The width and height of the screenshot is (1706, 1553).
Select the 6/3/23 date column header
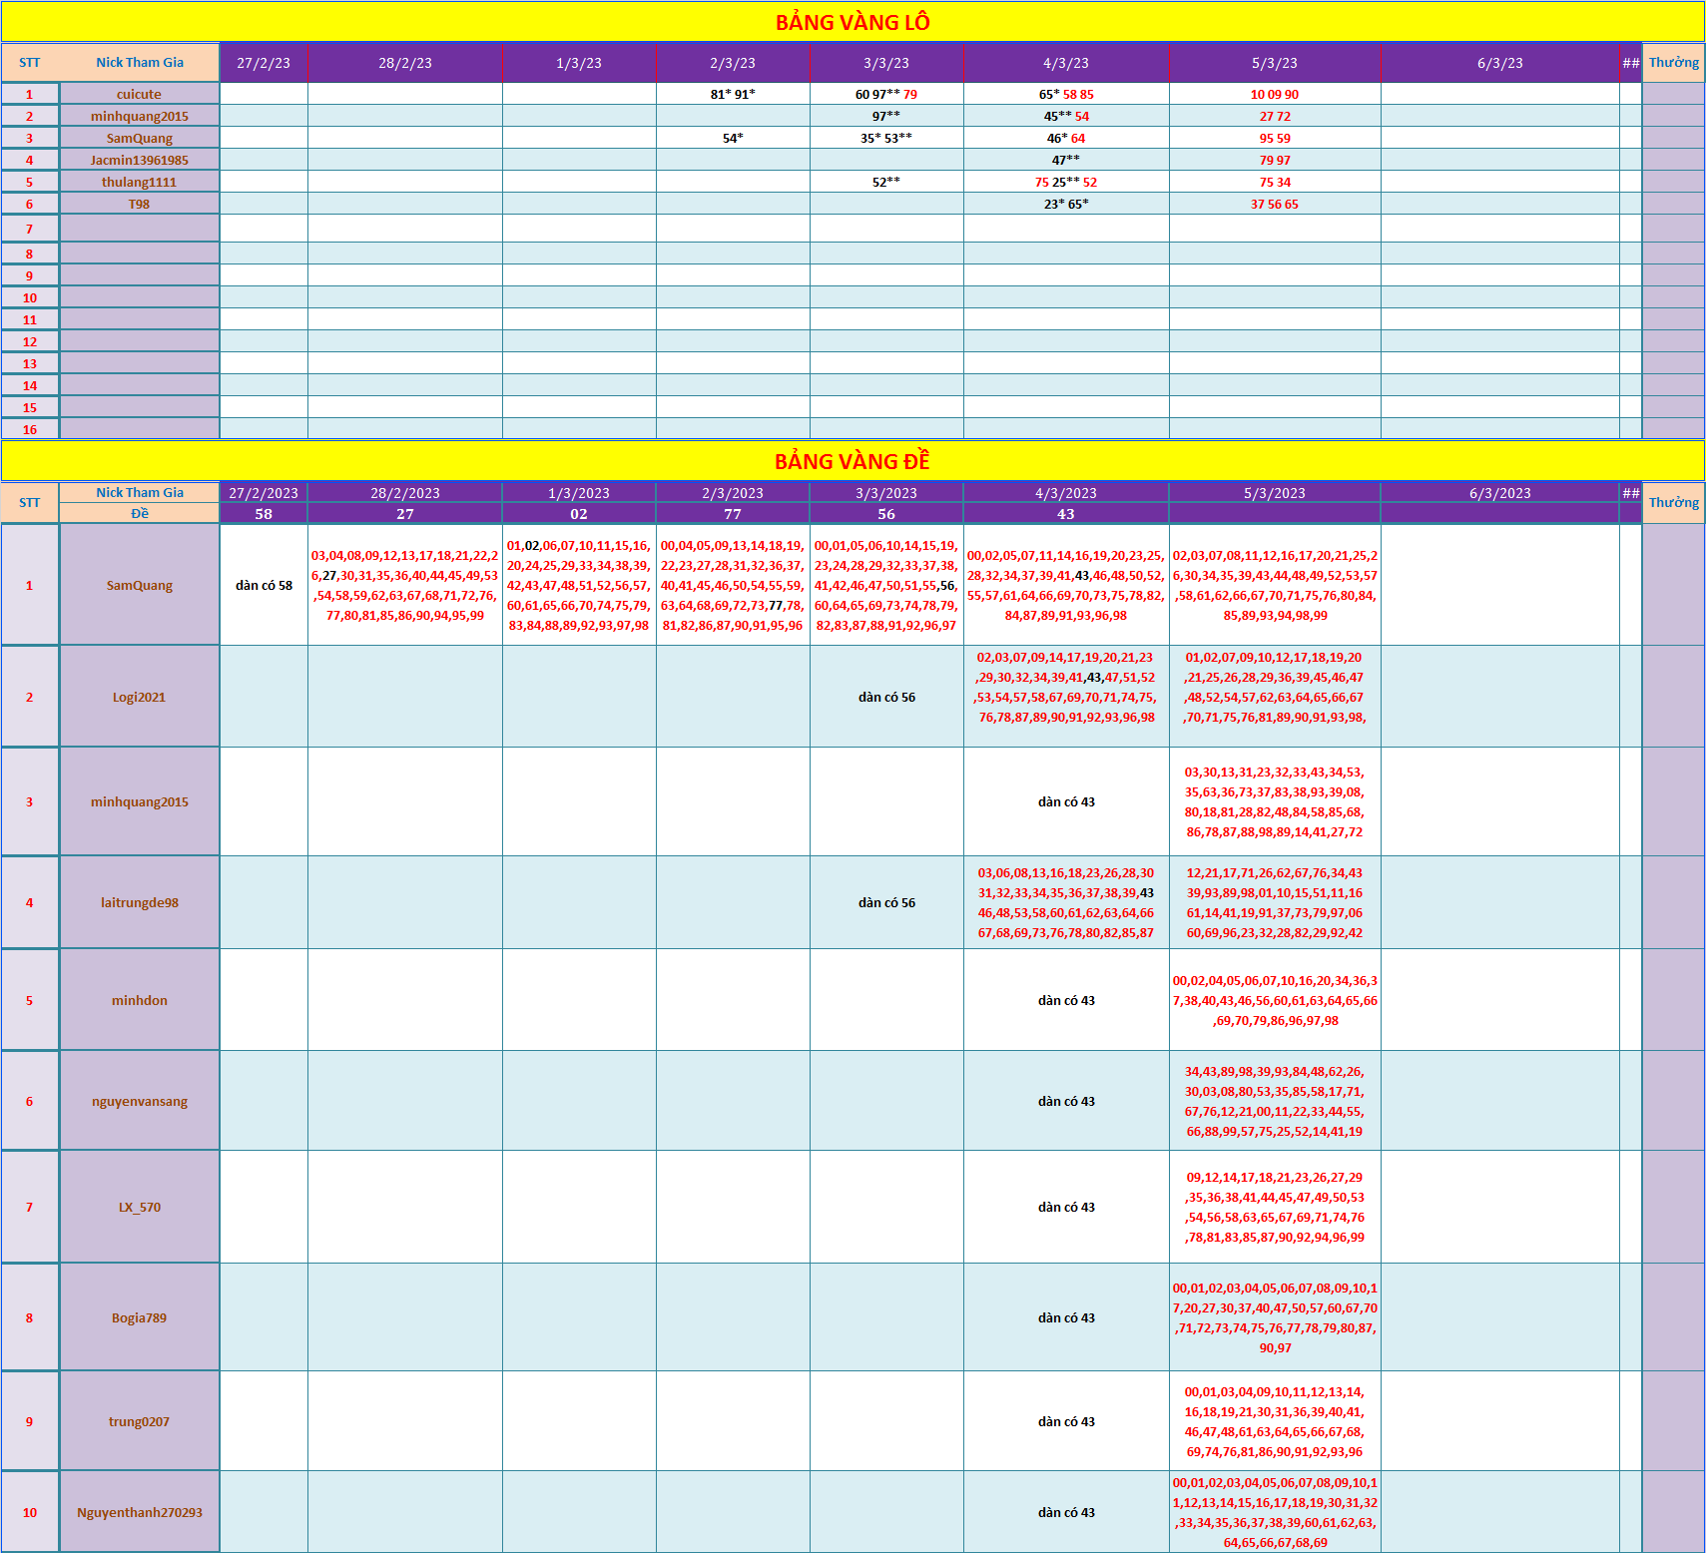(1499, 63)
